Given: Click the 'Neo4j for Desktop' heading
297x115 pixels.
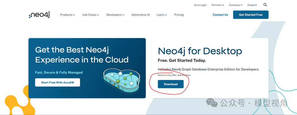Looking at the screenshot, I should pos(200,51).
